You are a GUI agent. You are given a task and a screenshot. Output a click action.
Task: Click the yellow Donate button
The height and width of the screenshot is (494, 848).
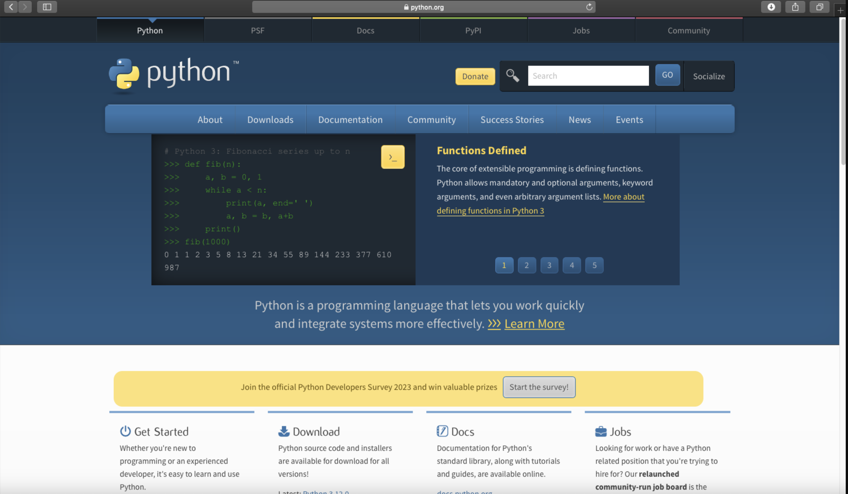pyautogui.click(x=475, y=76)
